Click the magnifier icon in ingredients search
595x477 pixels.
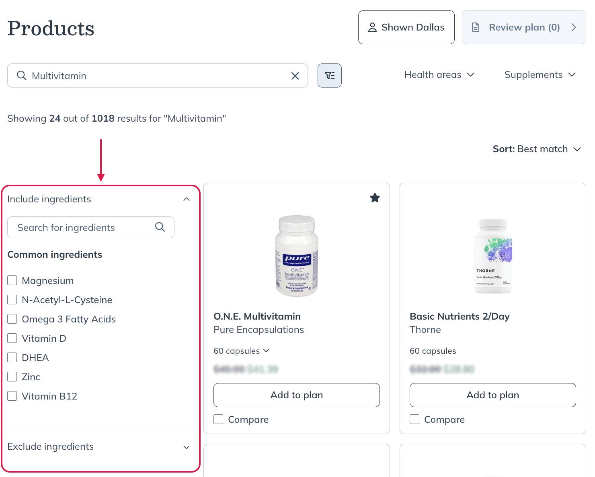tap(160, 227)
